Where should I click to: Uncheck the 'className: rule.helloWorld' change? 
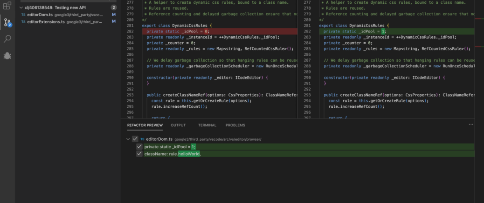(139, 153)
